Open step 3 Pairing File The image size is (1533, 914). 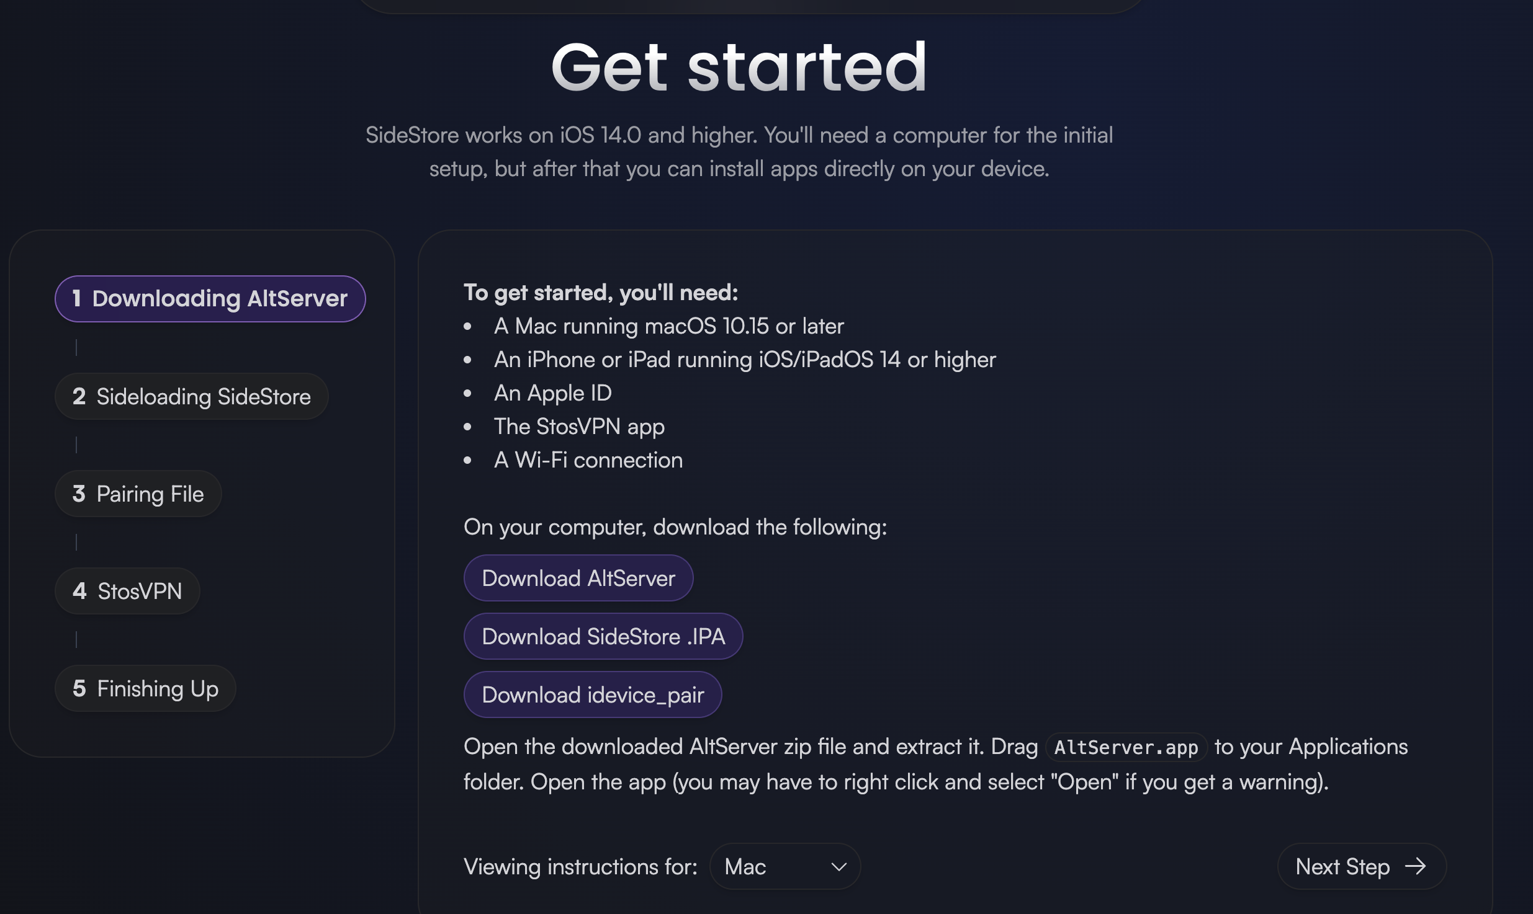(x=138, y=494)
